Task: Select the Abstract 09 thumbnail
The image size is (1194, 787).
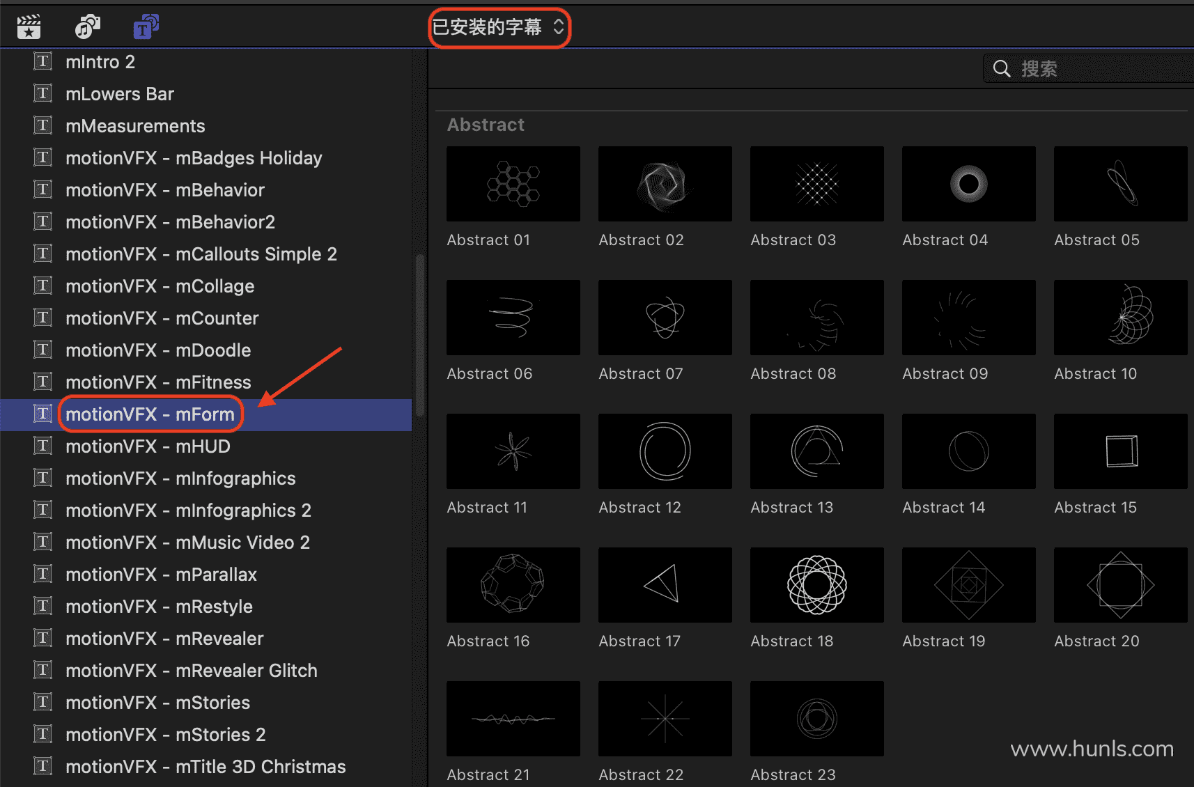Action: (x=969, y=318)
